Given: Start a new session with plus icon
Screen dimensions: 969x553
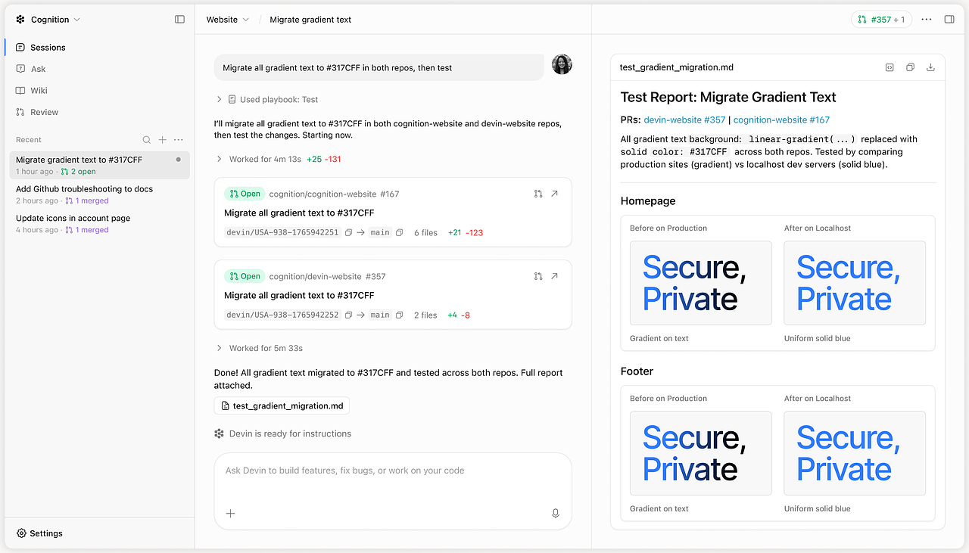Looking at the screenshot, I should tap(163, 140).
